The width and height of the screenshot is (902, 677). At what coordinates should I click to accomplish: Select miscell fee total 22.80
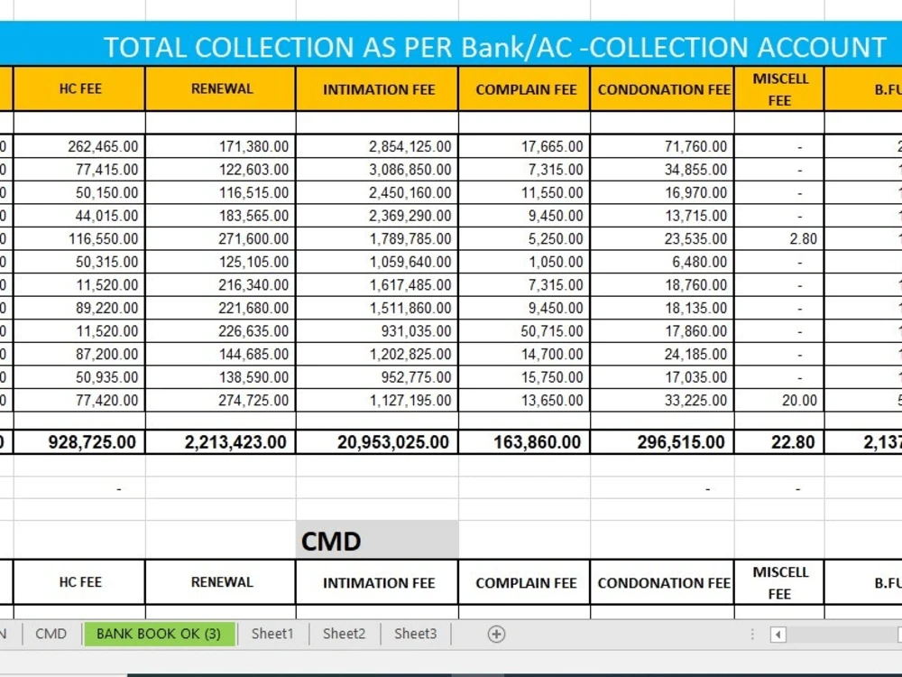pyautogui.click(x=779, y=441)
